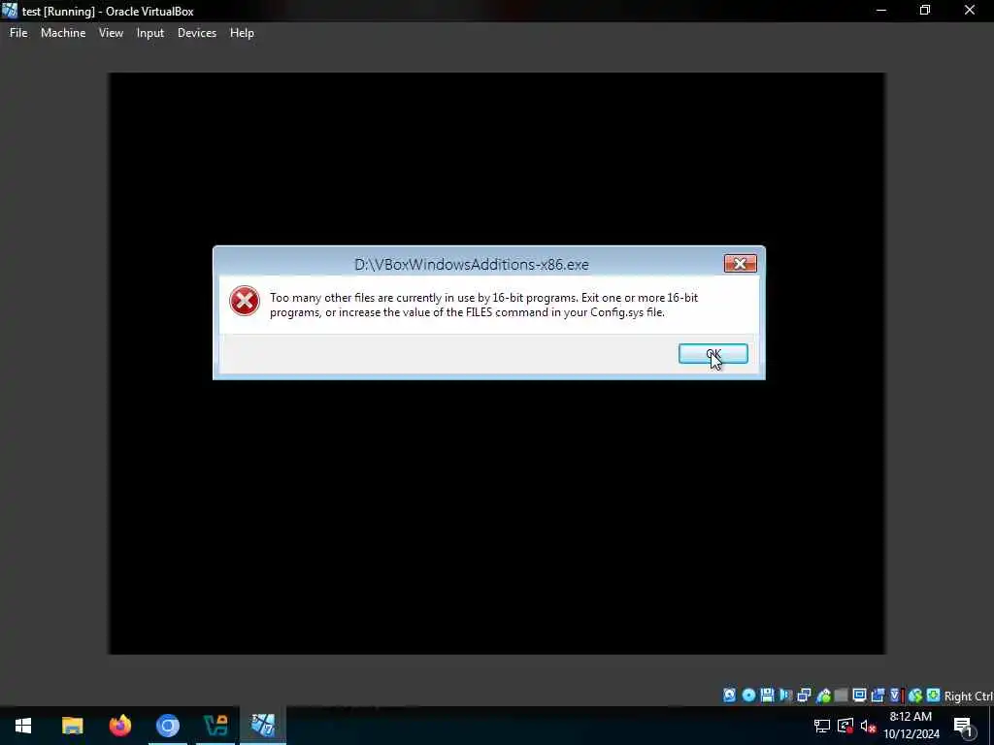The height and width of the screenshot is (745, 994).
Task: Open the Input menu
Action: pos(150,33)
